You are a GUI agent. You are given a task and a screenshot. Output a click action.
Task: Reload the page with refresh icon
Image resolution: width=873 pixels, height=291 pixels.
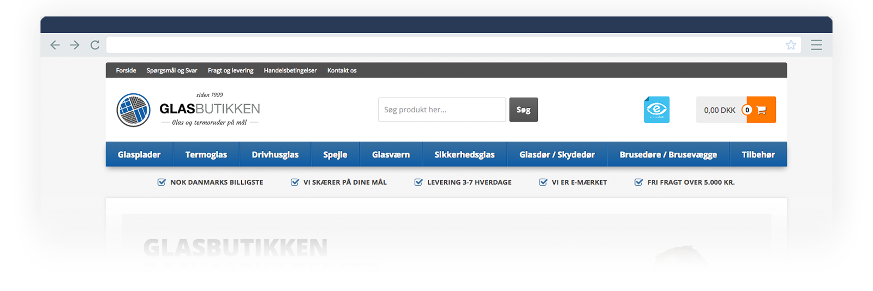pyautogui.click(x=95, y=45)
